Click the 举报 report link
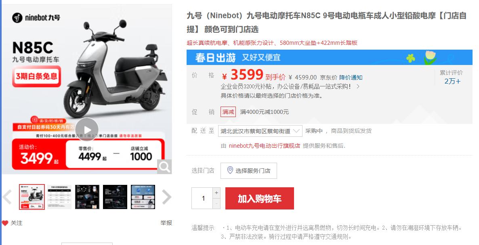 tap(166, 223)
